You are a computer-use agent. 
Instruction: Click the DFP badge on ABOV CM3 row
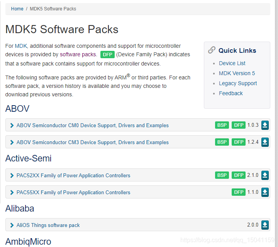click(x=239, y=142)
